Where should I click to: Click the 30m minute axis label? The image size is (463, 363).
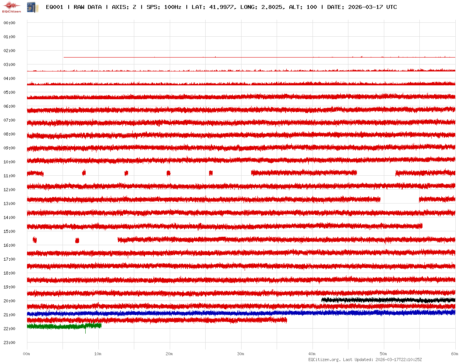point(240,354)
